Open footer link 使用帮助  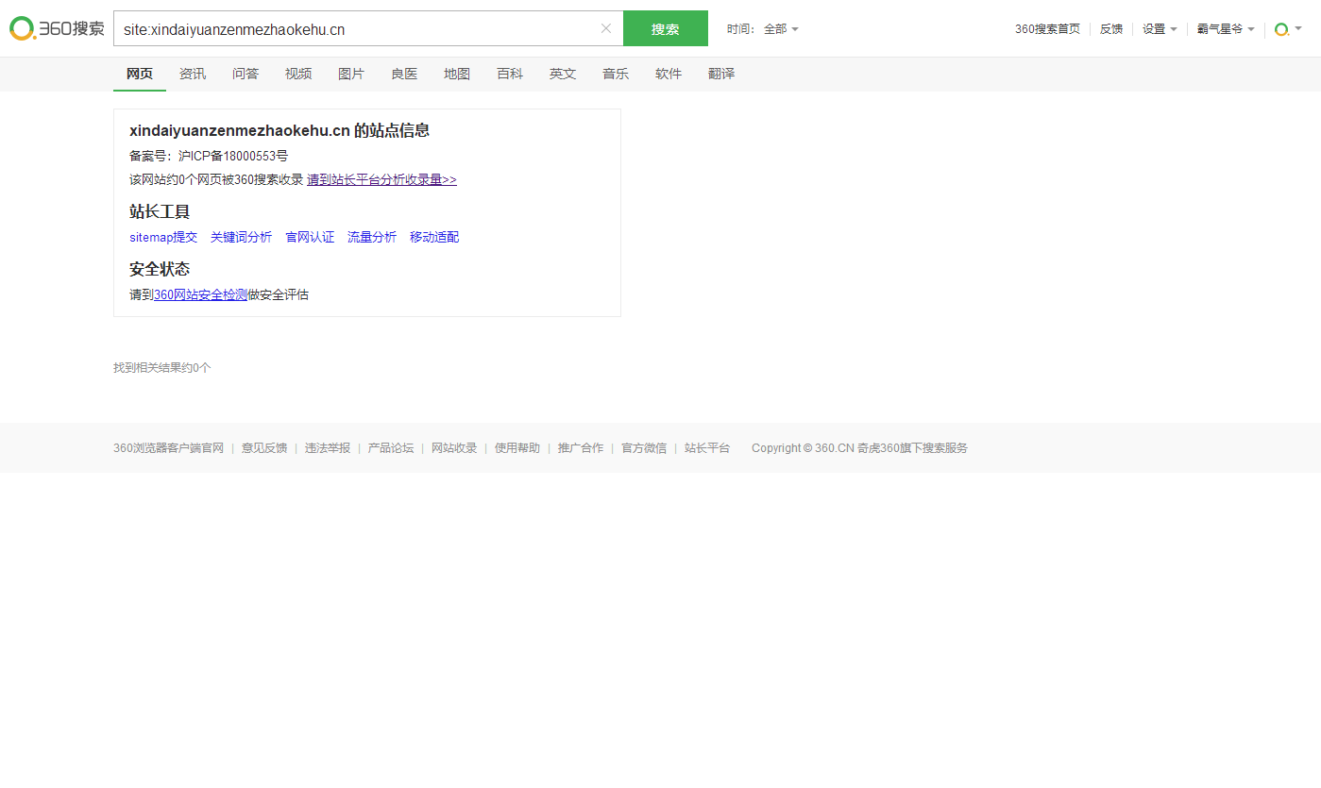(517, 448)
